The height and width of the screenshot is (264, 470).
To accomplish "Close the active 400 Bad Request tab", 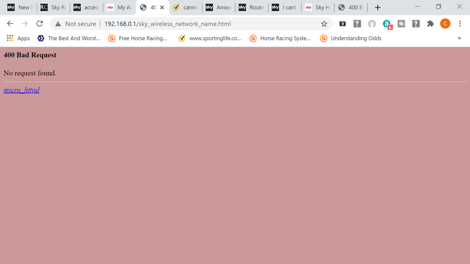I will tap(162, 8).
